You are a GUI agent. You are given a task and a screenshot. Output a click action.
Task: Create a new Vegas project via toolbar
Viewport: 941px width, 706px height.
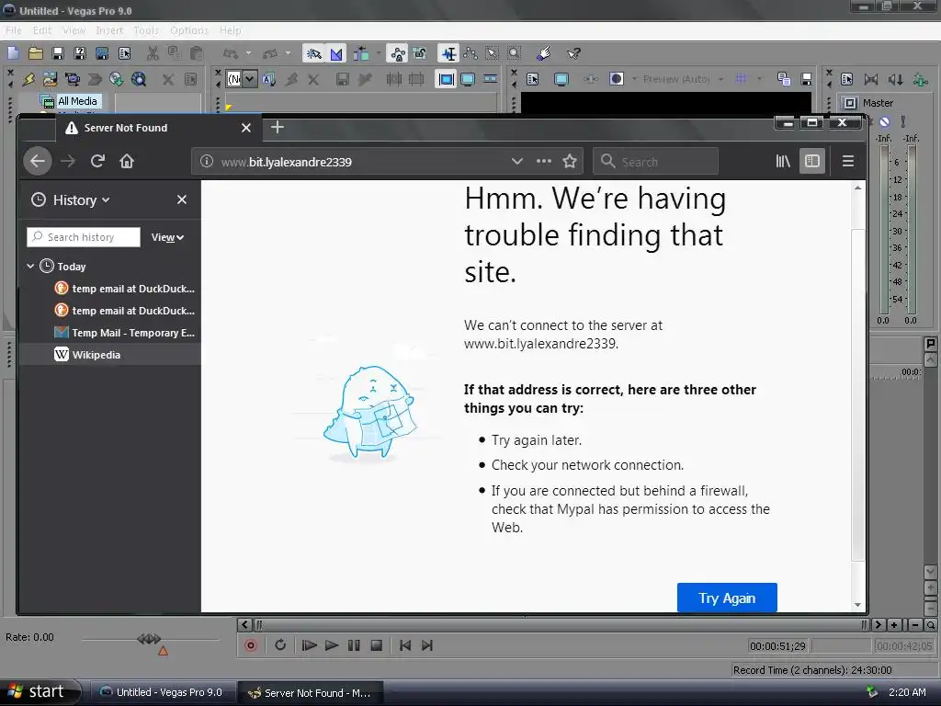click(13, 53)
